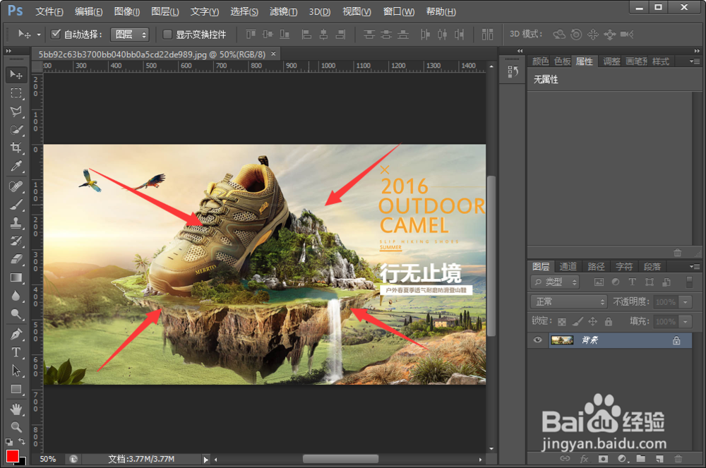
Task: Toggle the Auto-Select checkbox (自动选择)
Action: click(56, 34)
